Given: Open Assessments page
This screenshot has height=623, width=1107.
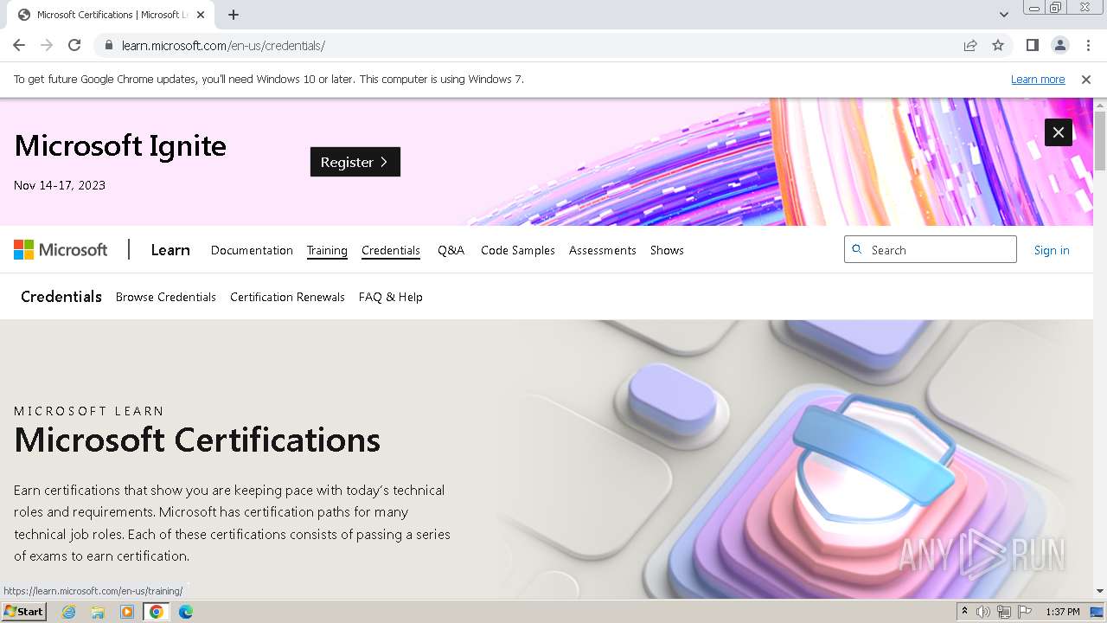Looking at the screenshot, I should (603, 250).
